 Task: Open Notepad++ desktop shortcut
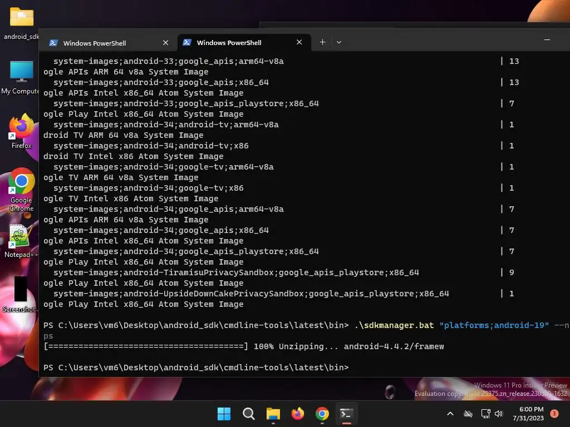pos(21,241)
